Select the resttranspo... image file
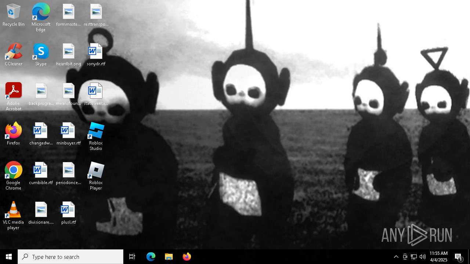 (x=96, y=15)
